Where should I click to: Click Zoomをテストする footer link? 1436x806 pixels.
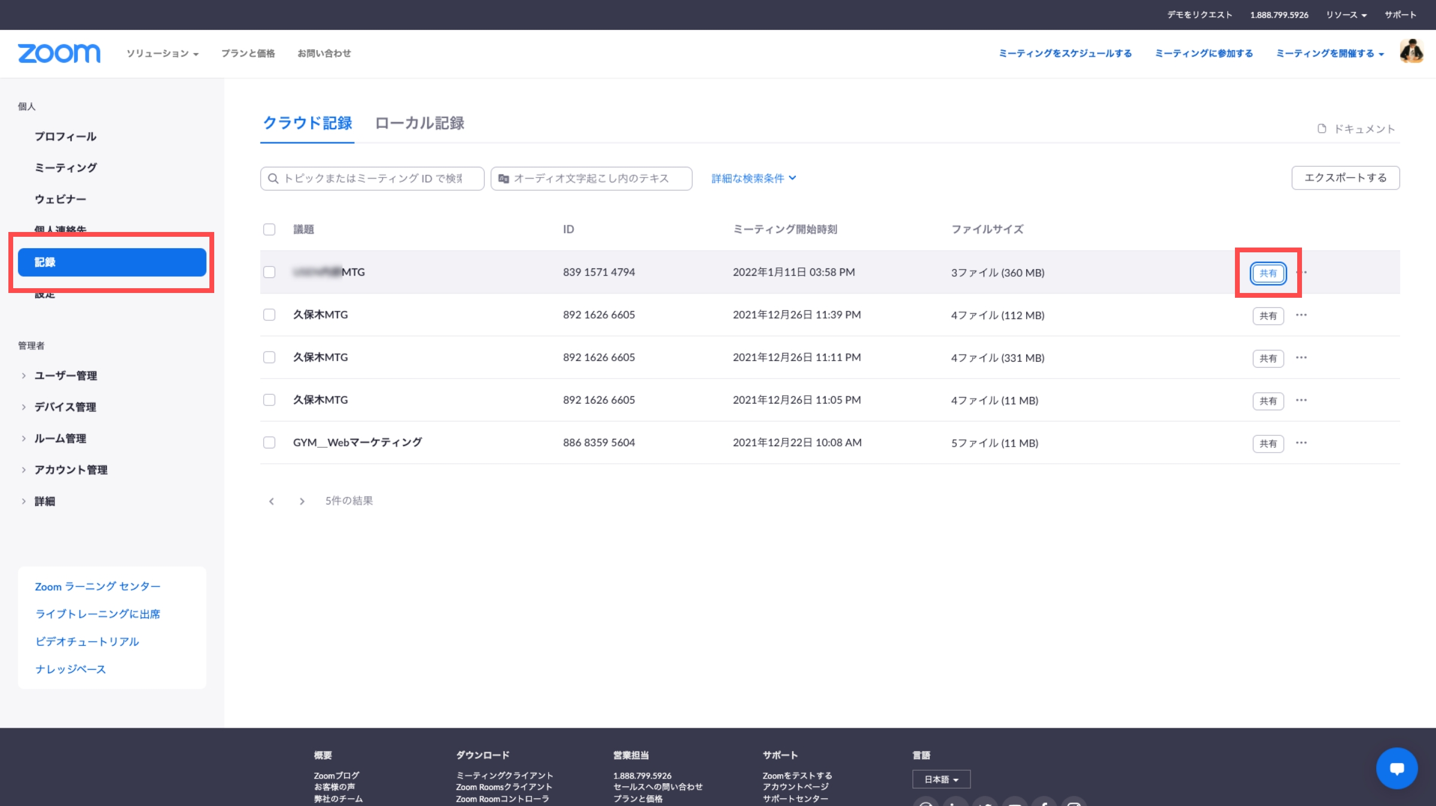[797, 776]
